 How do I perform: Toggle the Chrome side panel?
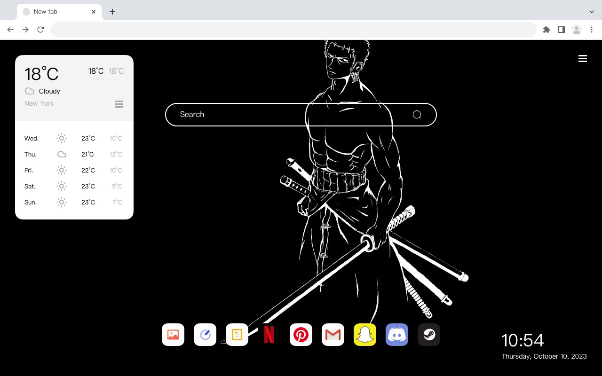(x=561, y=30)
